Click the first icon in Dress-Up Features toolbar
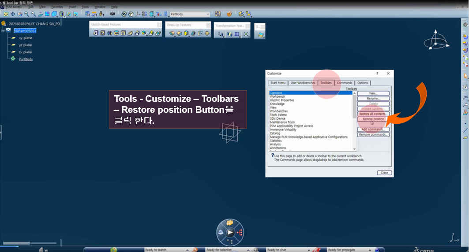469x252 pixels. click(x=172, y=33)
